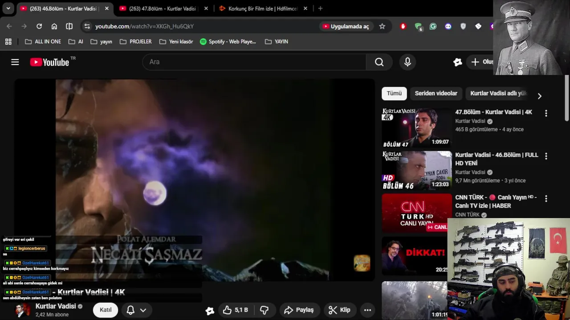This screenshot has height=320, width=570.
Task: Open the YAYIN bookmark folder
Action: (277, 41)
